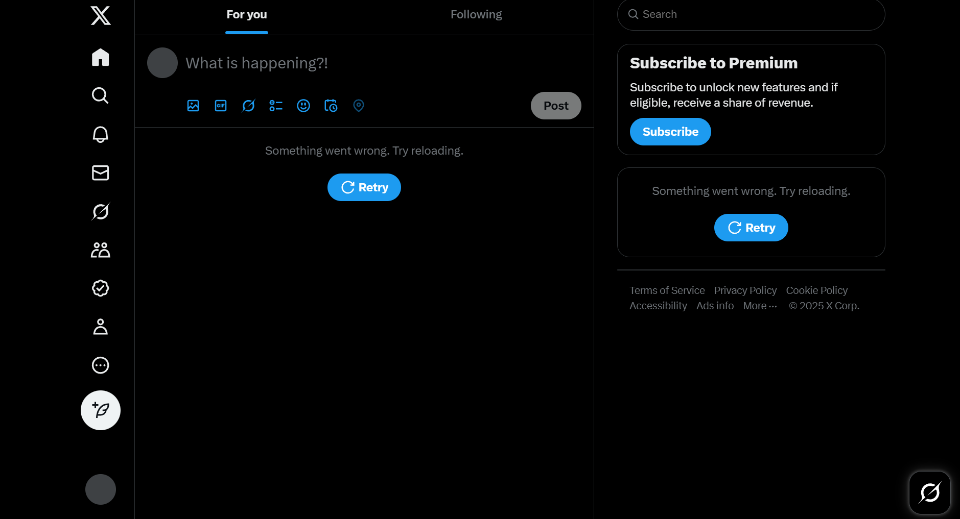Screen dimensions: 960x519
Task: Open Communities people icon
Action: tap(101, 250)
